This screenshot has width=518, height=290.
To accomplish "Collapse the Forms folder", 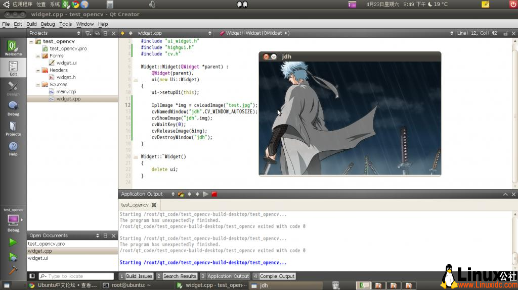I will [37, 56].
